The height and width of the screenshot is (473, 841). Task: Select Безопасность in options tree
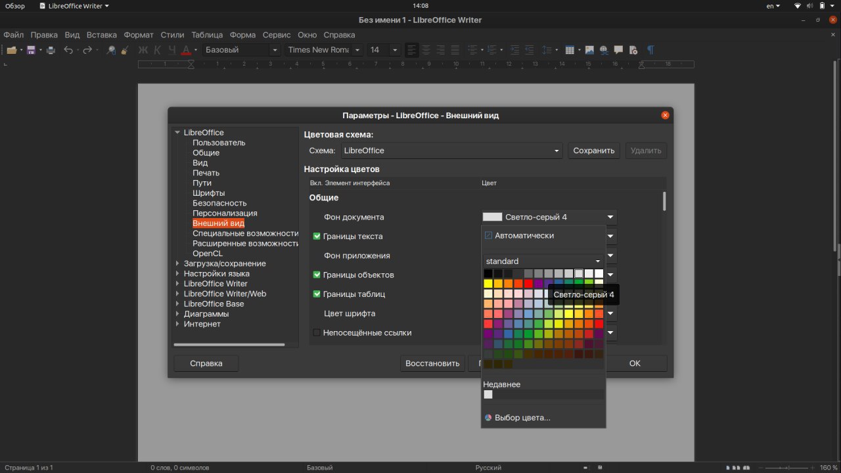click(219, 203)
